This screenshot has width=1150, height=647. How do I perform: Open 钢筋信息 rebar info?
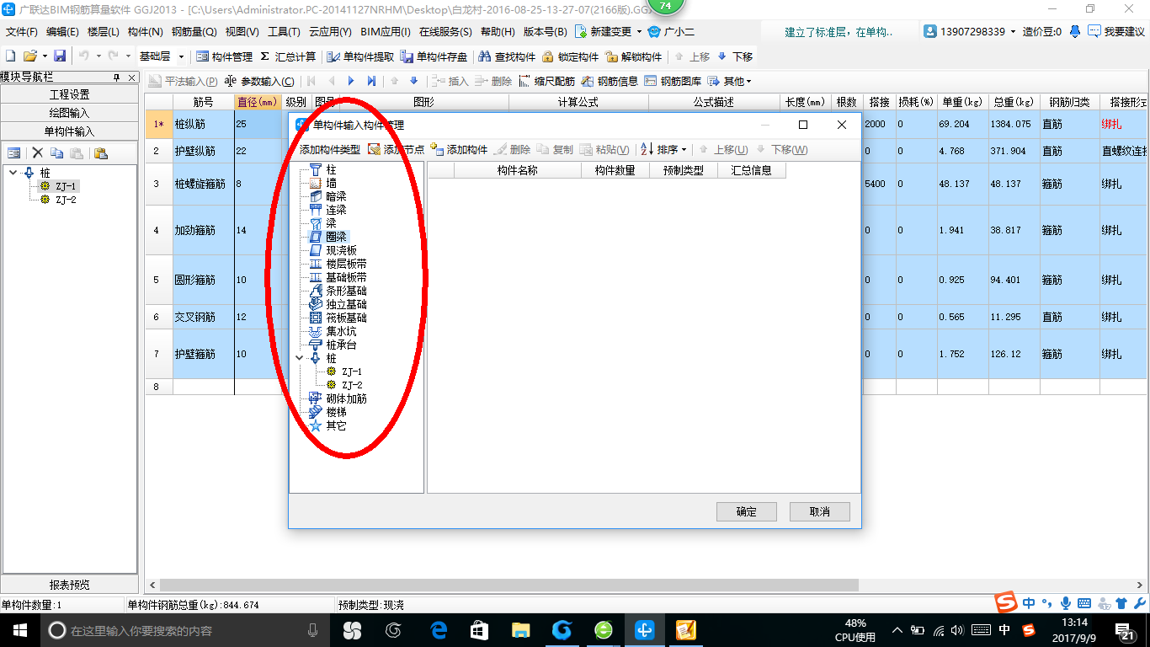(x=610, y=81)
